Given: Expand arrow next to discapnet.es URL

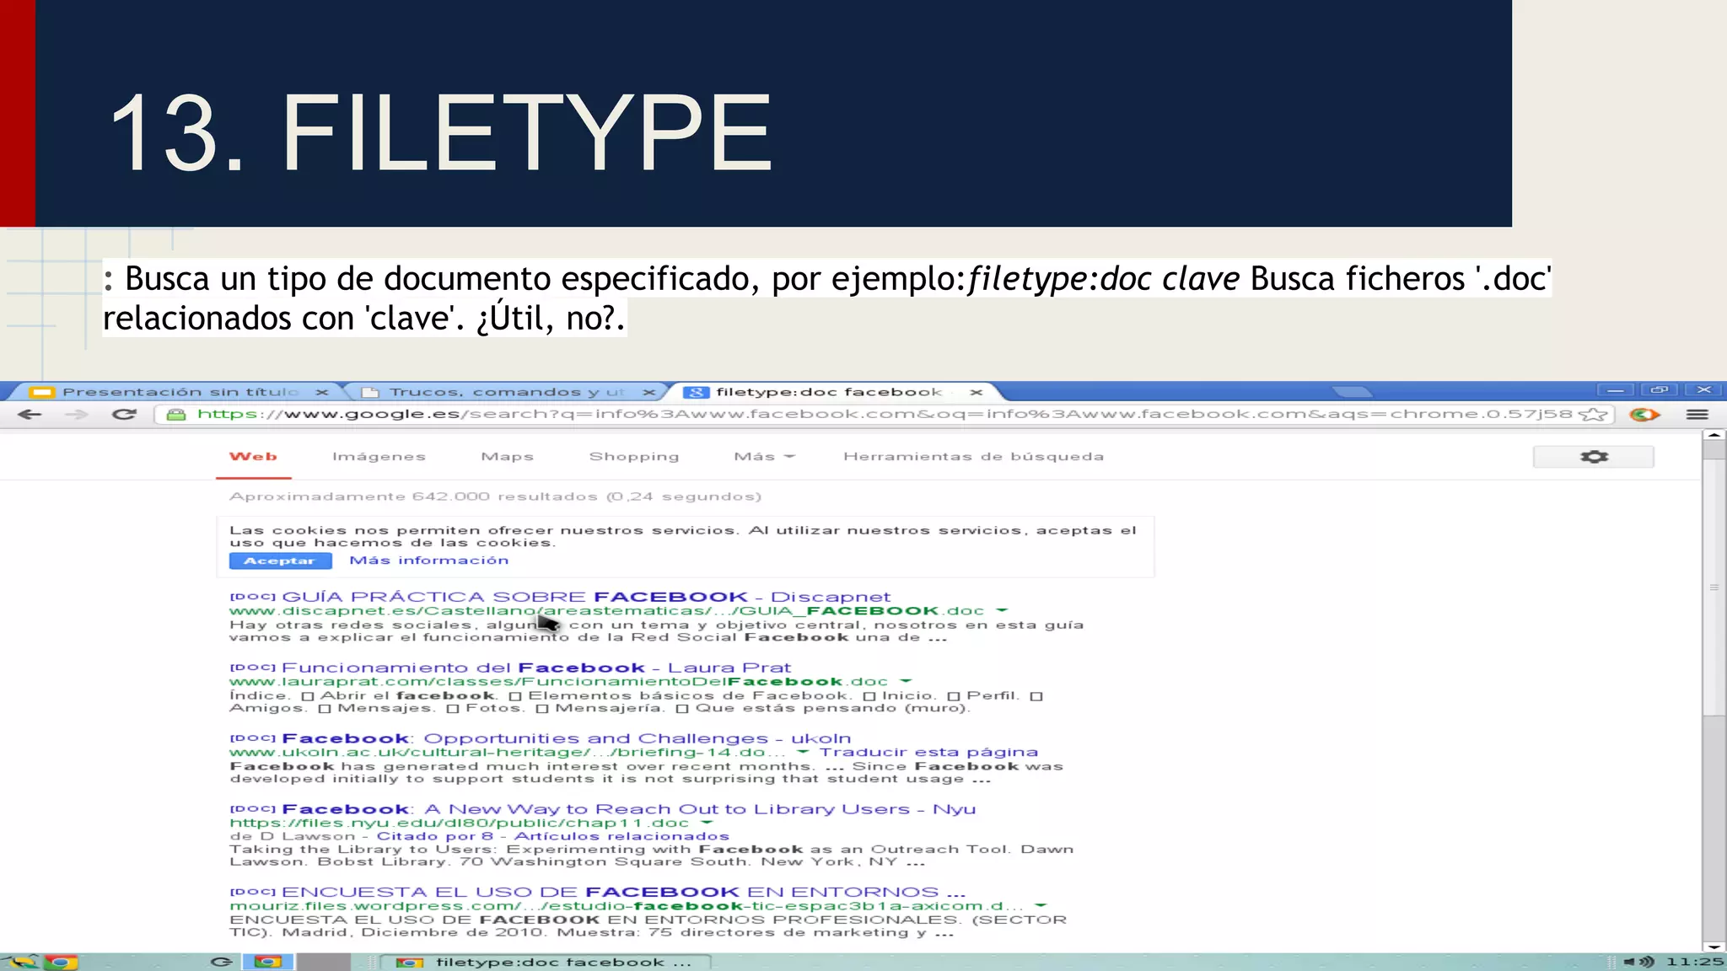Looking at the screenshot, I should click(x=1002, y=610).
